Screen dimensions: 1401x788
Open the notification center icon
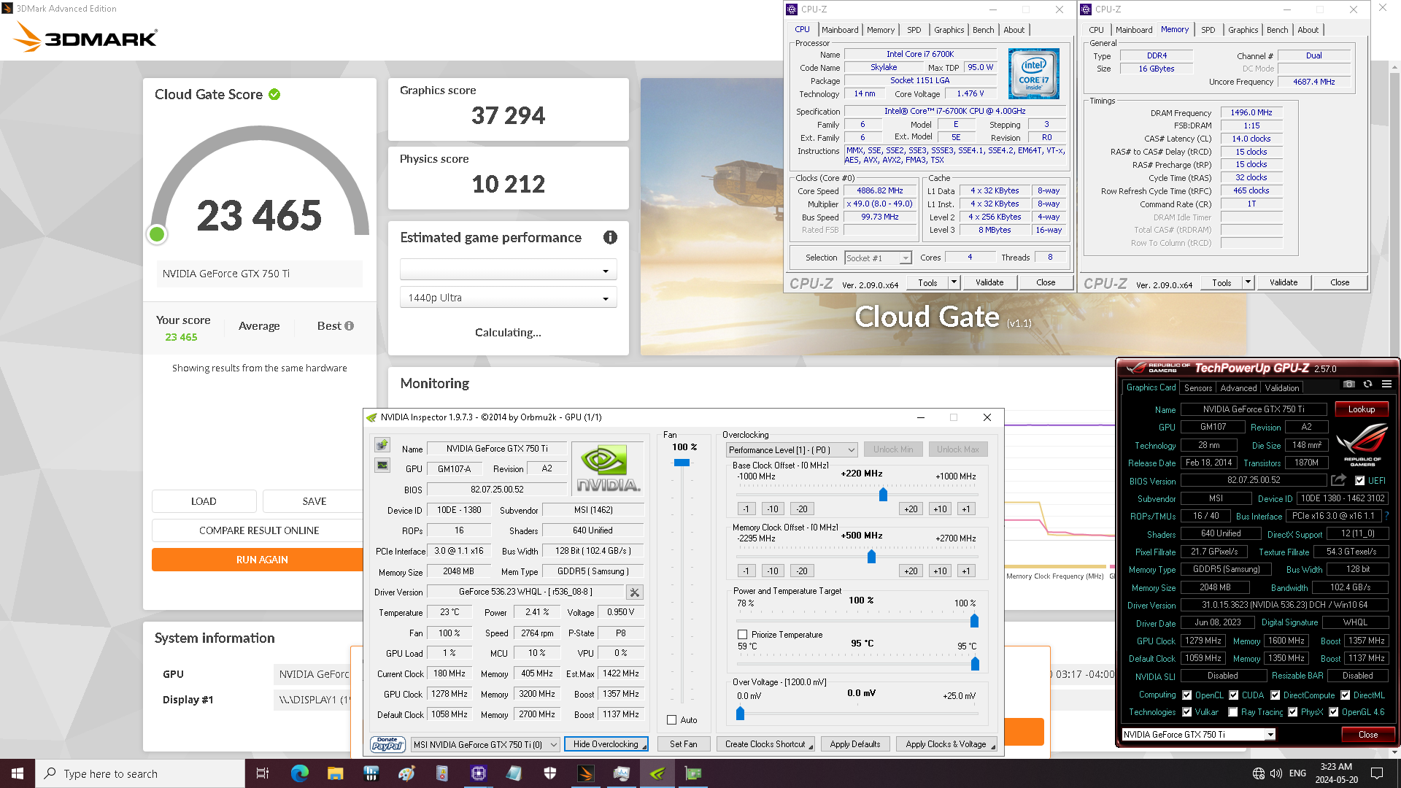1377,773
